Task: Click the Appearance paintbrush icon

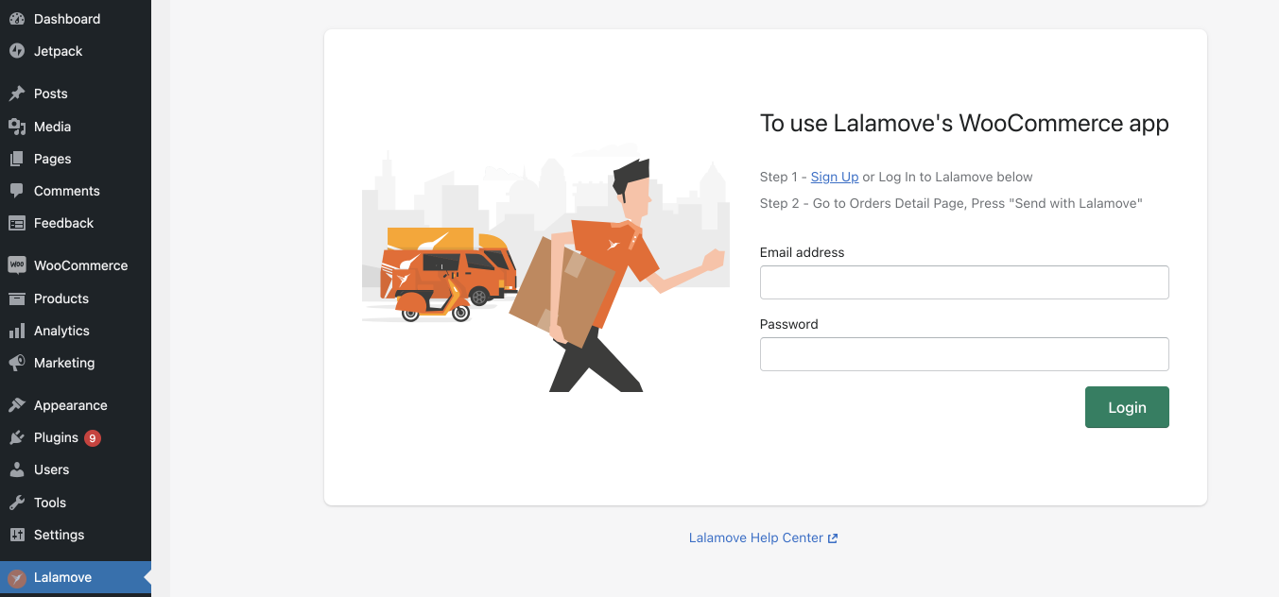Action: (17, 405)
